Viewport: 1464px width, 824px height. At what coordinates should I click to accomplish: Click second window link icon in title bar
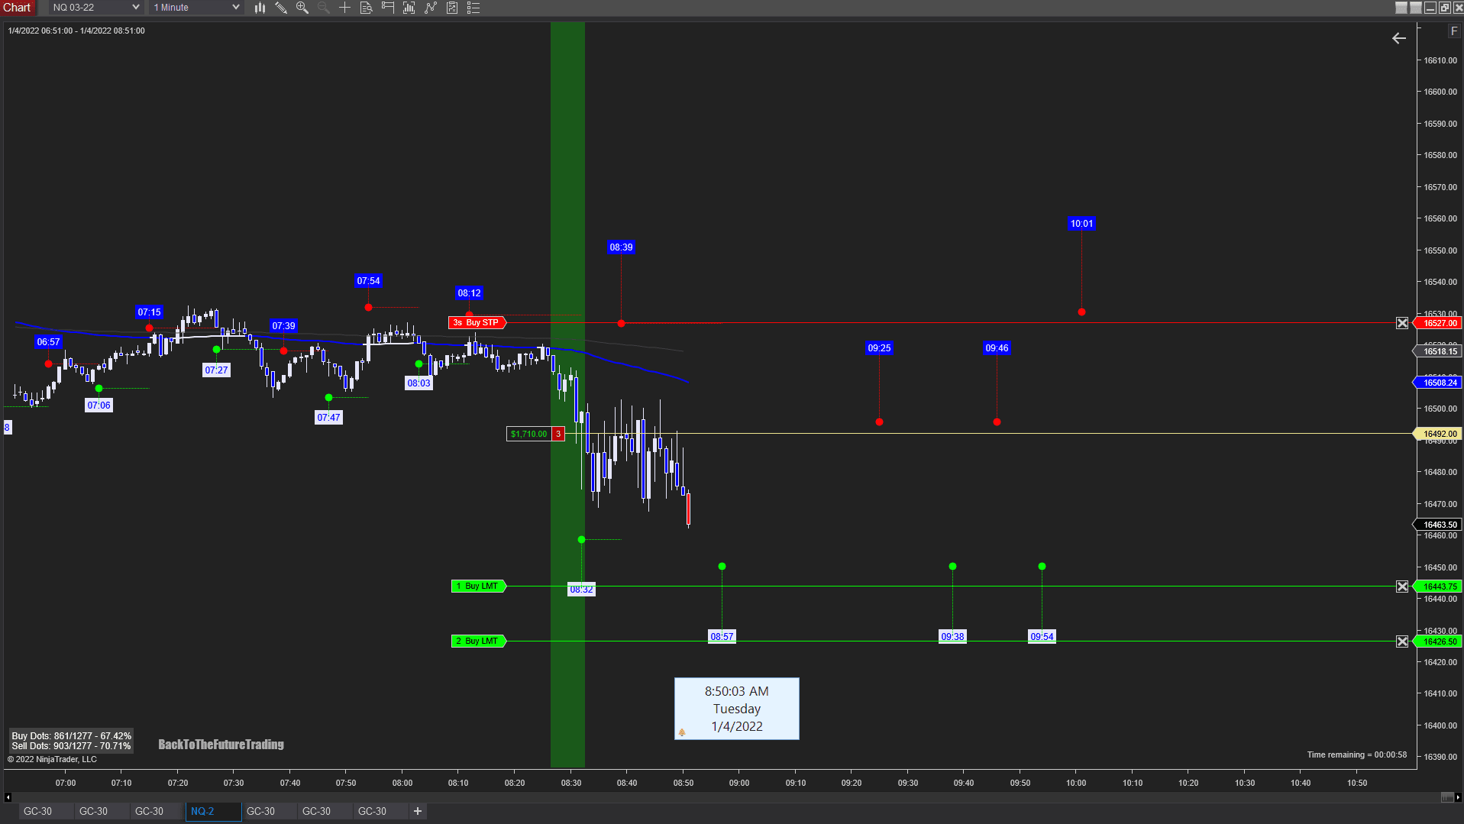point(1416,8)
